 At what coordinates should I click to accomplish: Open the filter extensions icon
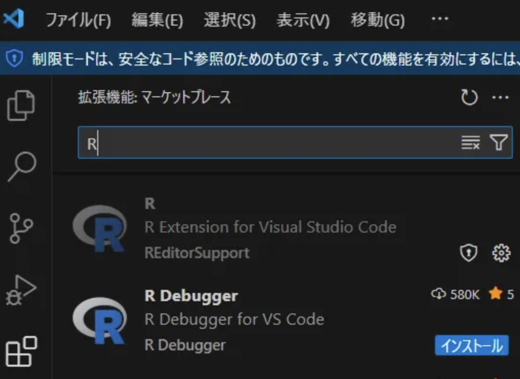(499, 142)
